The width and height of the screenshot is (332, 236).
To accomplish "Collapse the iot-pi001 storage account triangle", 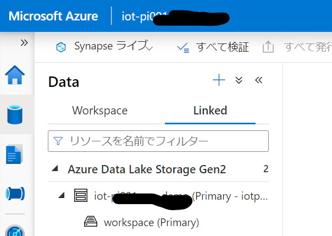I will pyautogui.click(x=62, y=195).
